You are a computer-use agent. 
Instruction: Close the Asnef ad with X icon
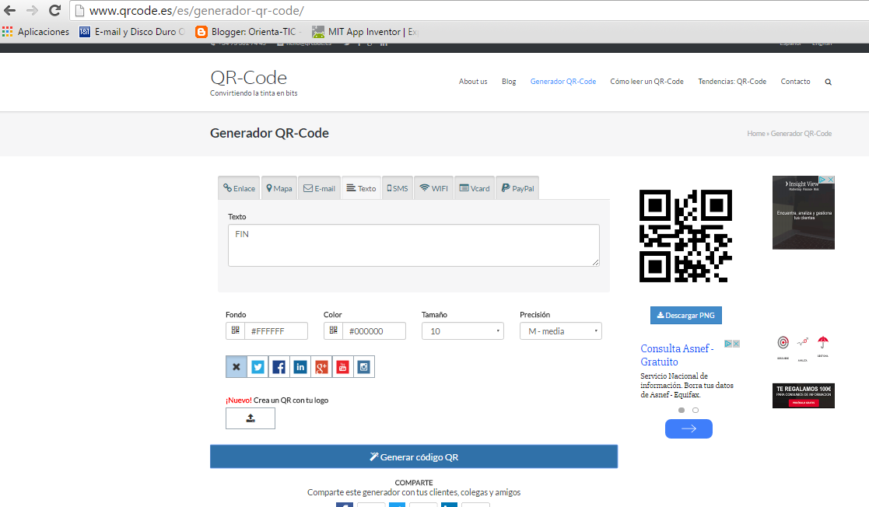click(737, 344)
